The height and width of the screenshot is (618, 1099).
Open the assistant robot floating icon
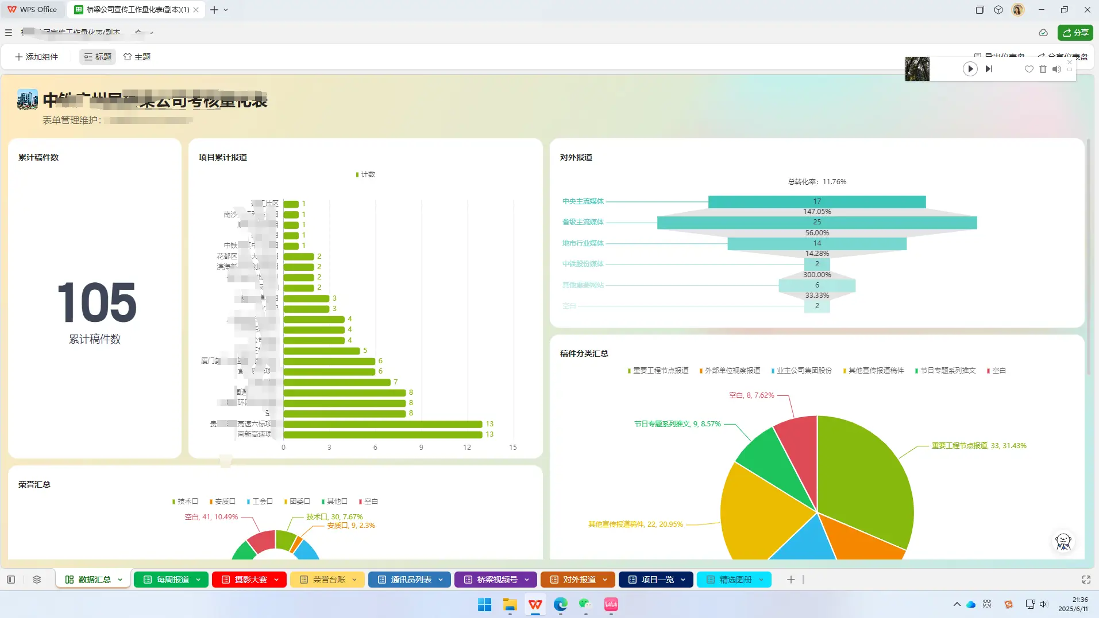tap(1063, 541)
